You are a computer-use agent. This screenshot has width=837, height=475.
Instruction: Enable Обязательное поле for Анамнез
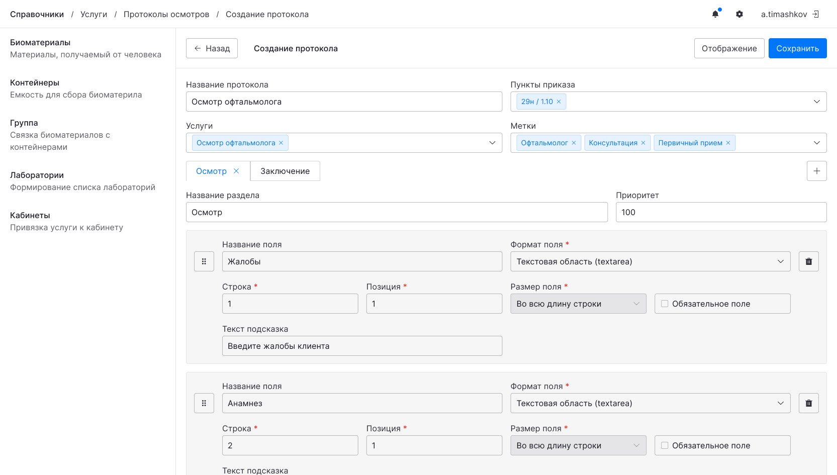665,445
